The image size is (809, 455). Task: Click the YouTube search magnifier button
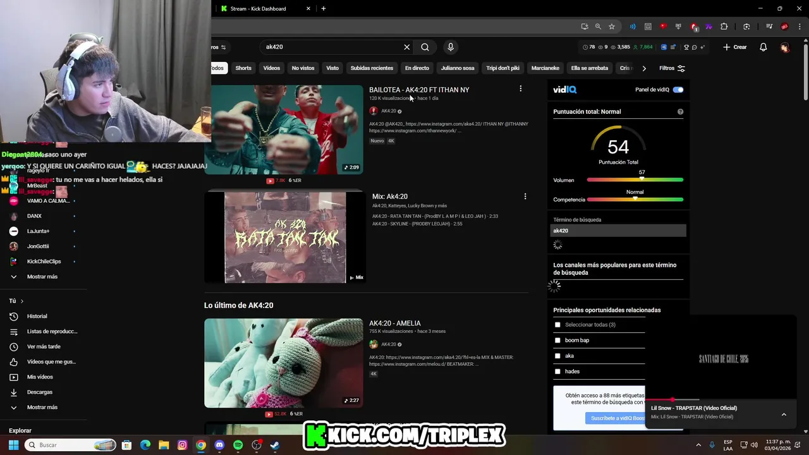[425, 47]
